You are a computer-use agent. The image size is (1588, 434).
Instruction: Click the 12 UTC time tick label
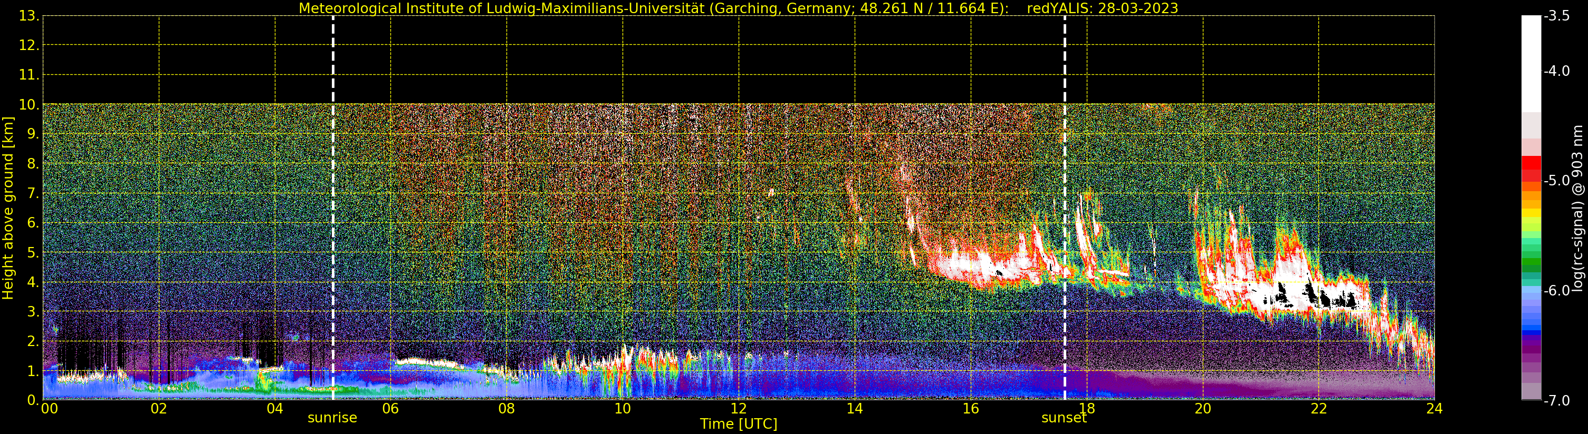coord(739,409)
